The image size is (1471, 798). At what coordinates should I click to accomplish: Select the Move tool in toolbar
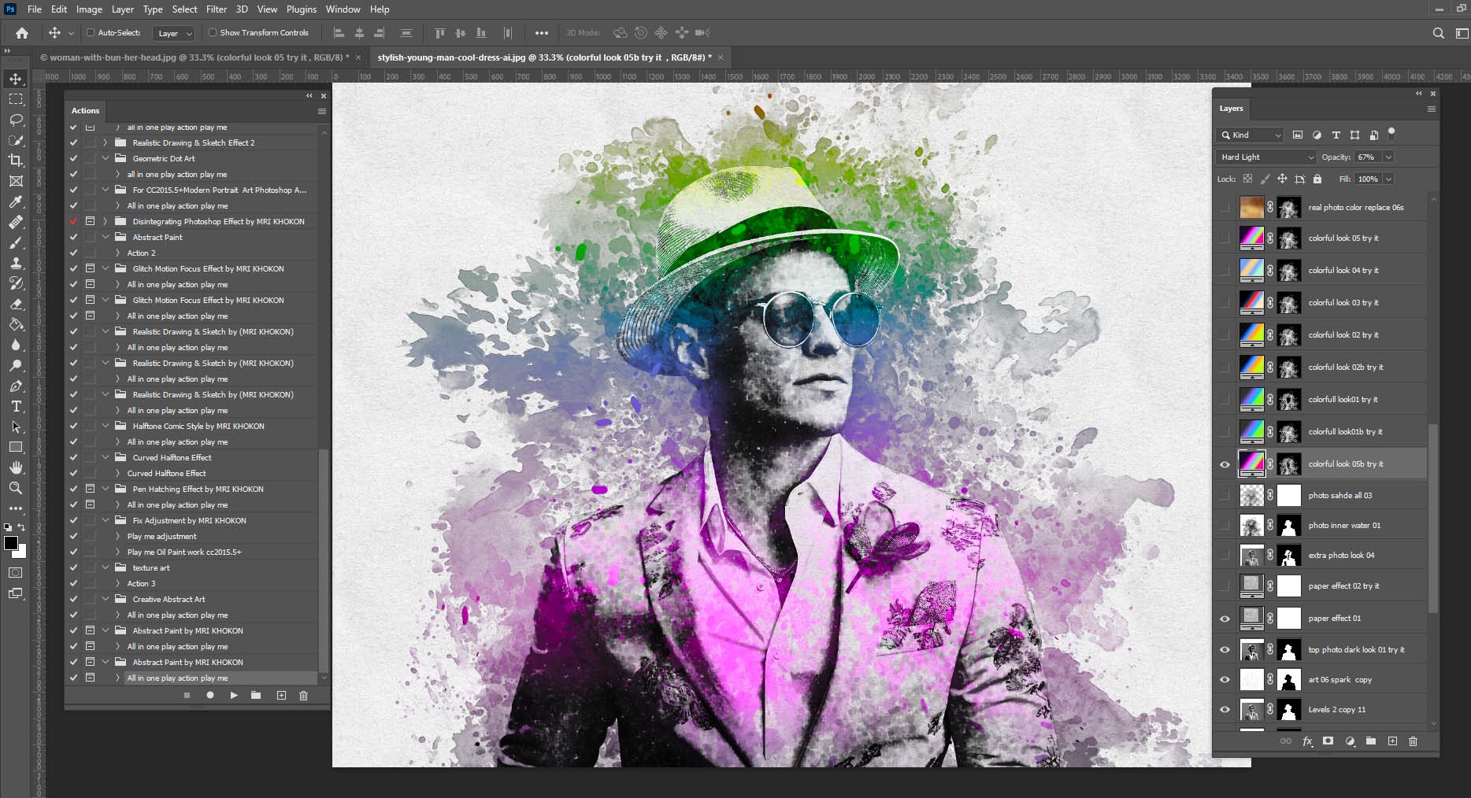click(16, 79)
